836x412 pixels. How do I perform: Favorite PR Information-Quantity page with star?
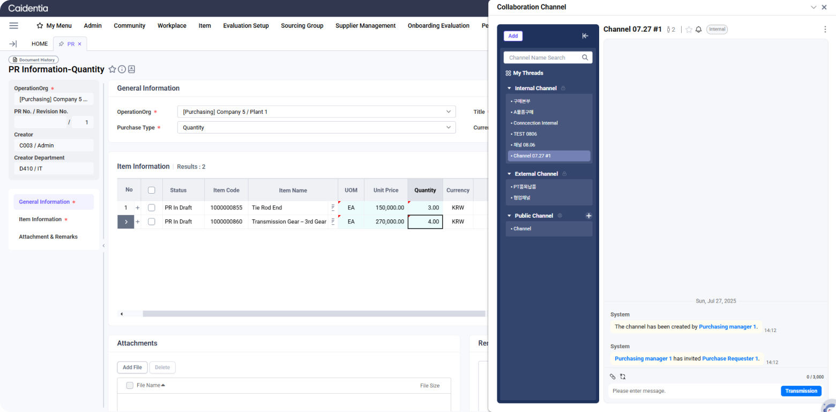click(112, 69)
